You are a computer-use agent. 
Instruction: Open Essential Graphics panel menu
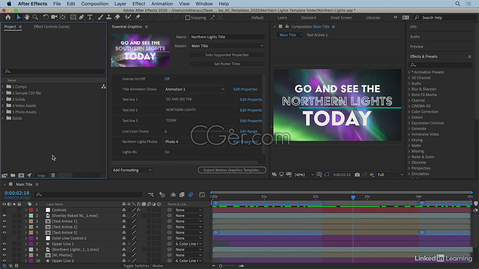pos(146,27)
